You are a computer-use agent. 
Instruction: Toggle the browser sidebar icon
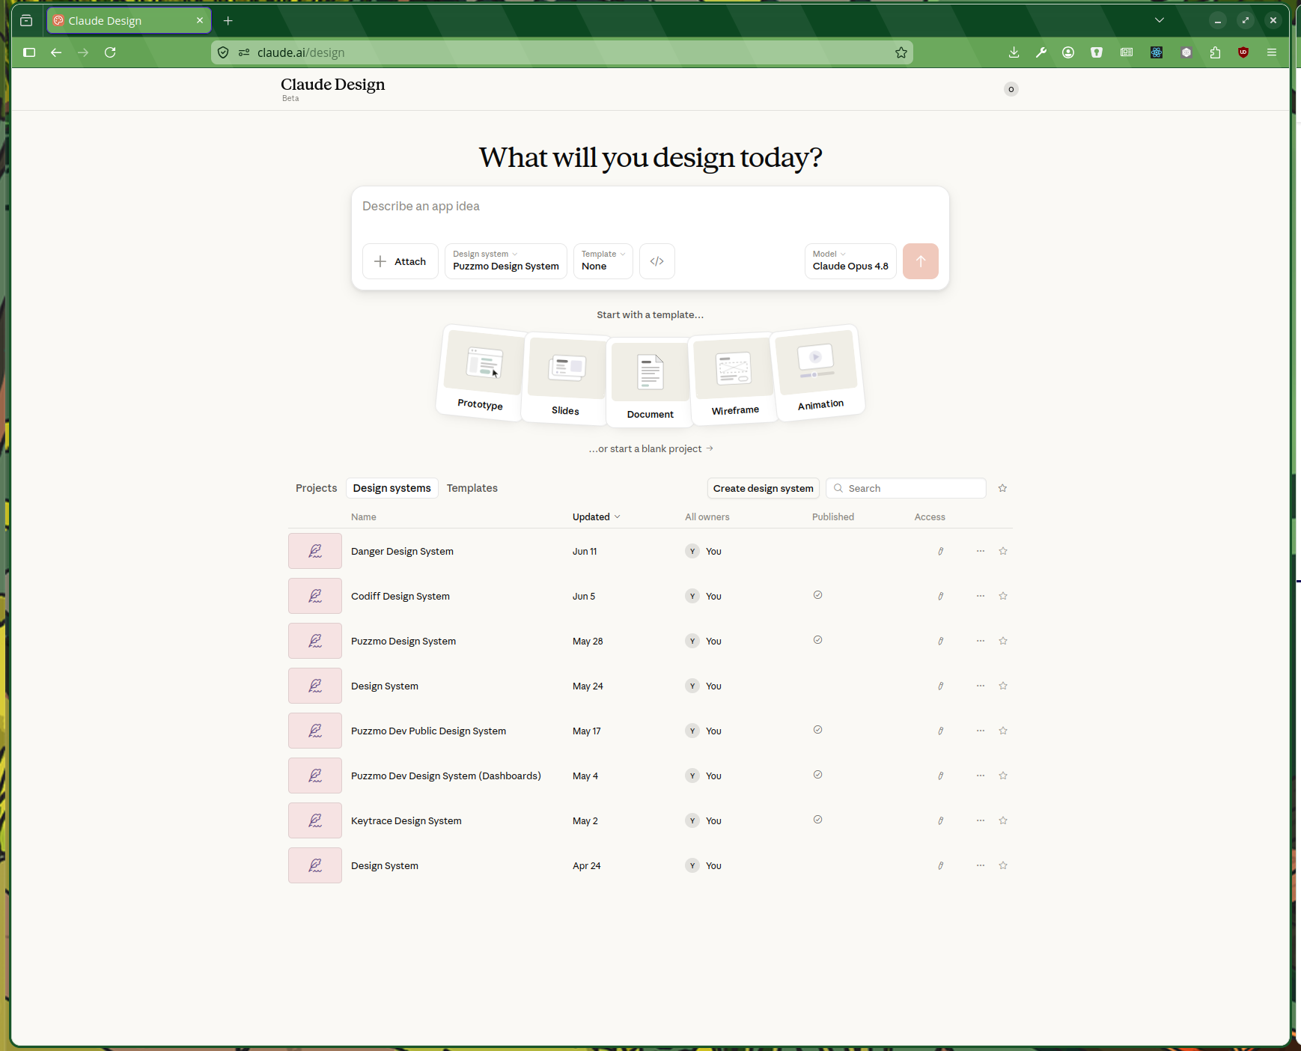(29, 52)
